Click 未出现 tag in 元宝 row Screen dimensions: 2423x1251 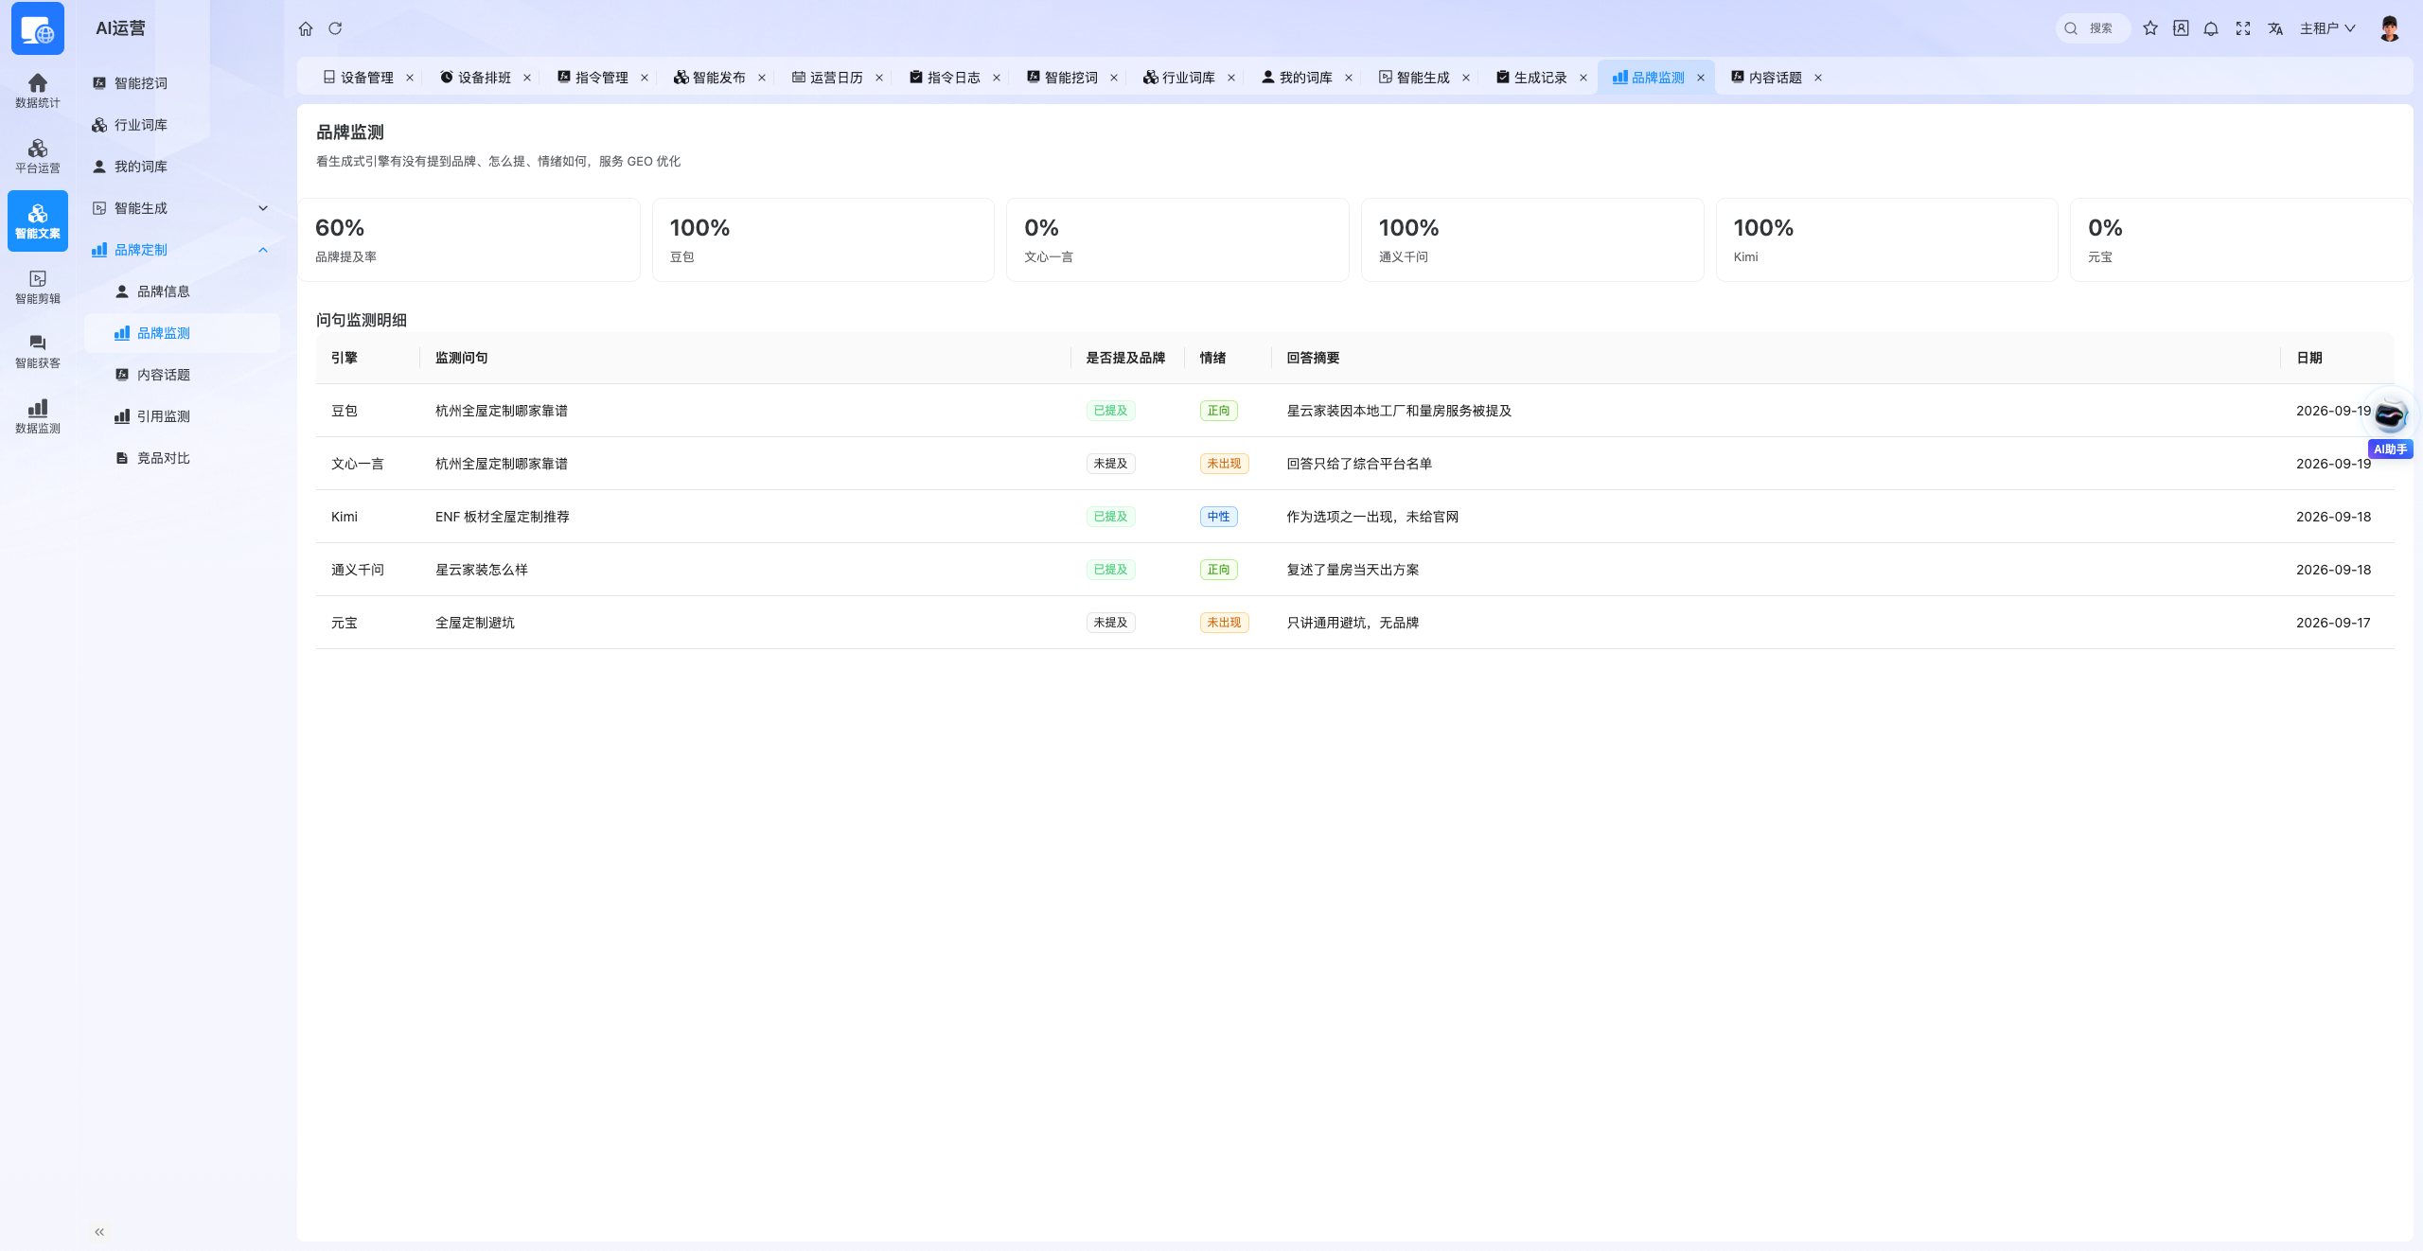(x=1224, y=623)
